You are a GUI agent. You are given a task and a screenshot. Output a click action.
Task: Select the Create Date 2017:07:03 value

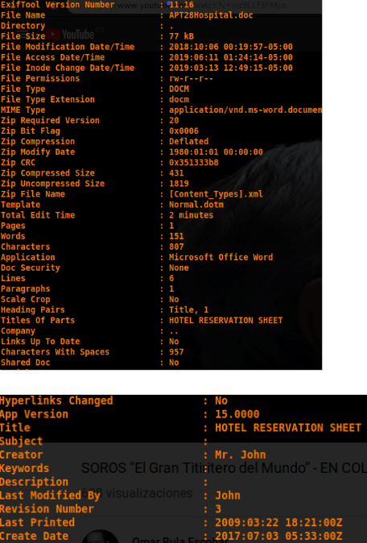pos(278,536)
